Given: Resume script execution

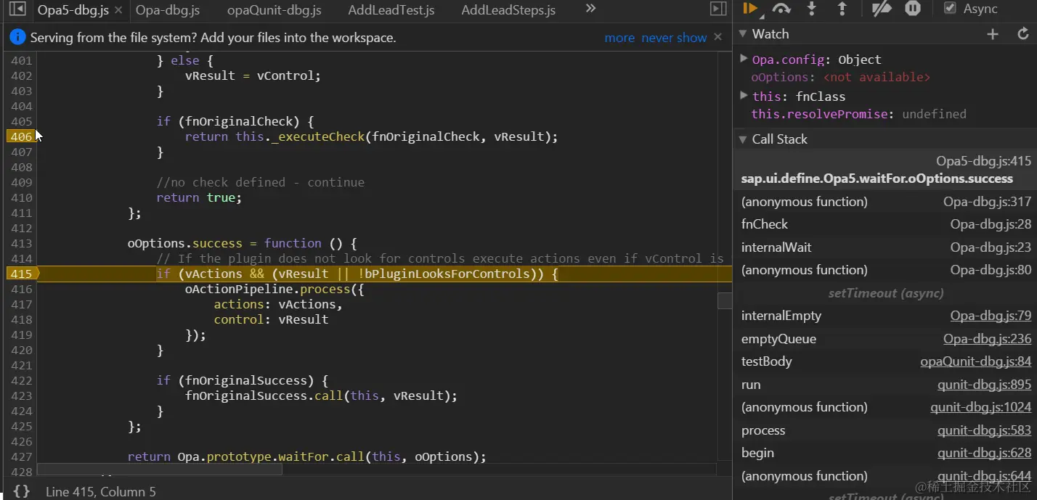Looking at the screenshot, I should tap(750, 9).
